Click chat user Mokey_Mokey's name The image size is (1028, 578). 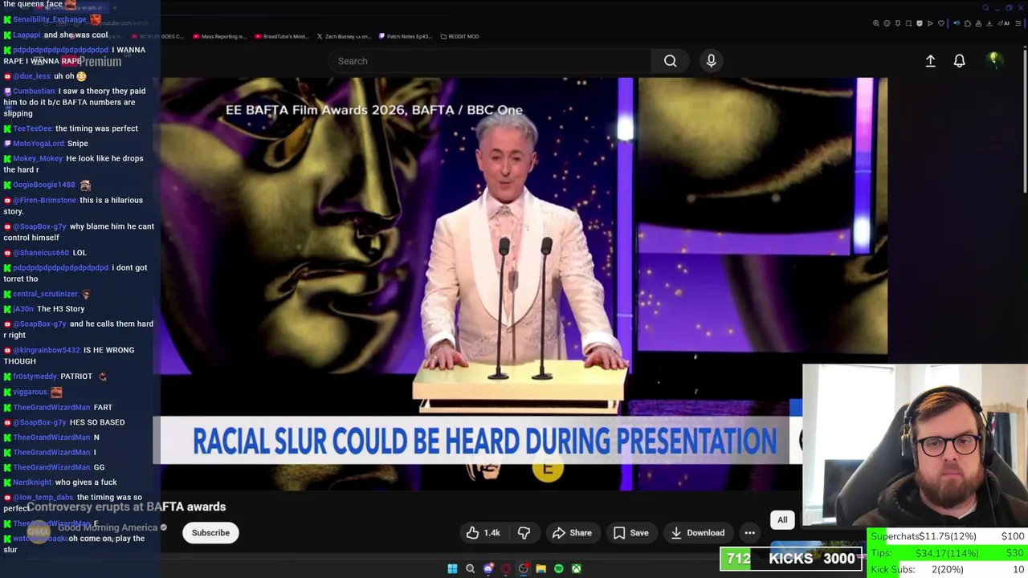[x=38, y=159]
